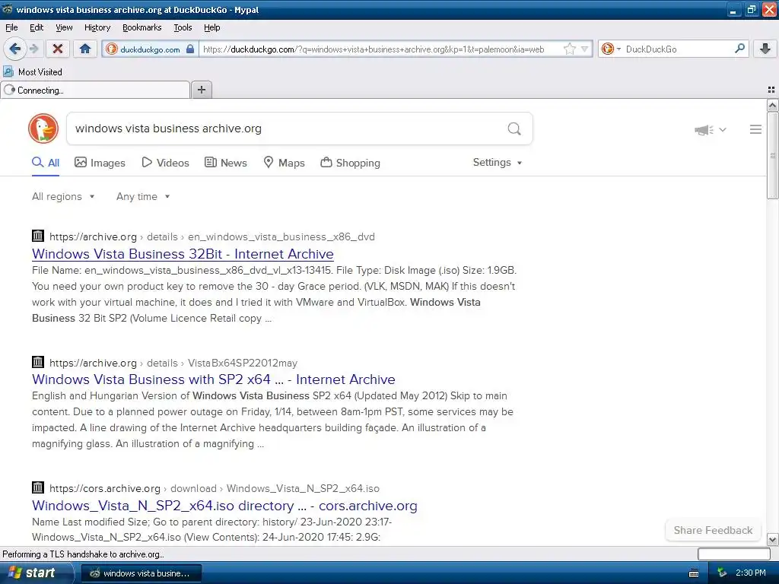The height and width of the screenshot is (584, 779).
Task: Click the toolbar search magnifier icon
Action: [x=739, y=49]
